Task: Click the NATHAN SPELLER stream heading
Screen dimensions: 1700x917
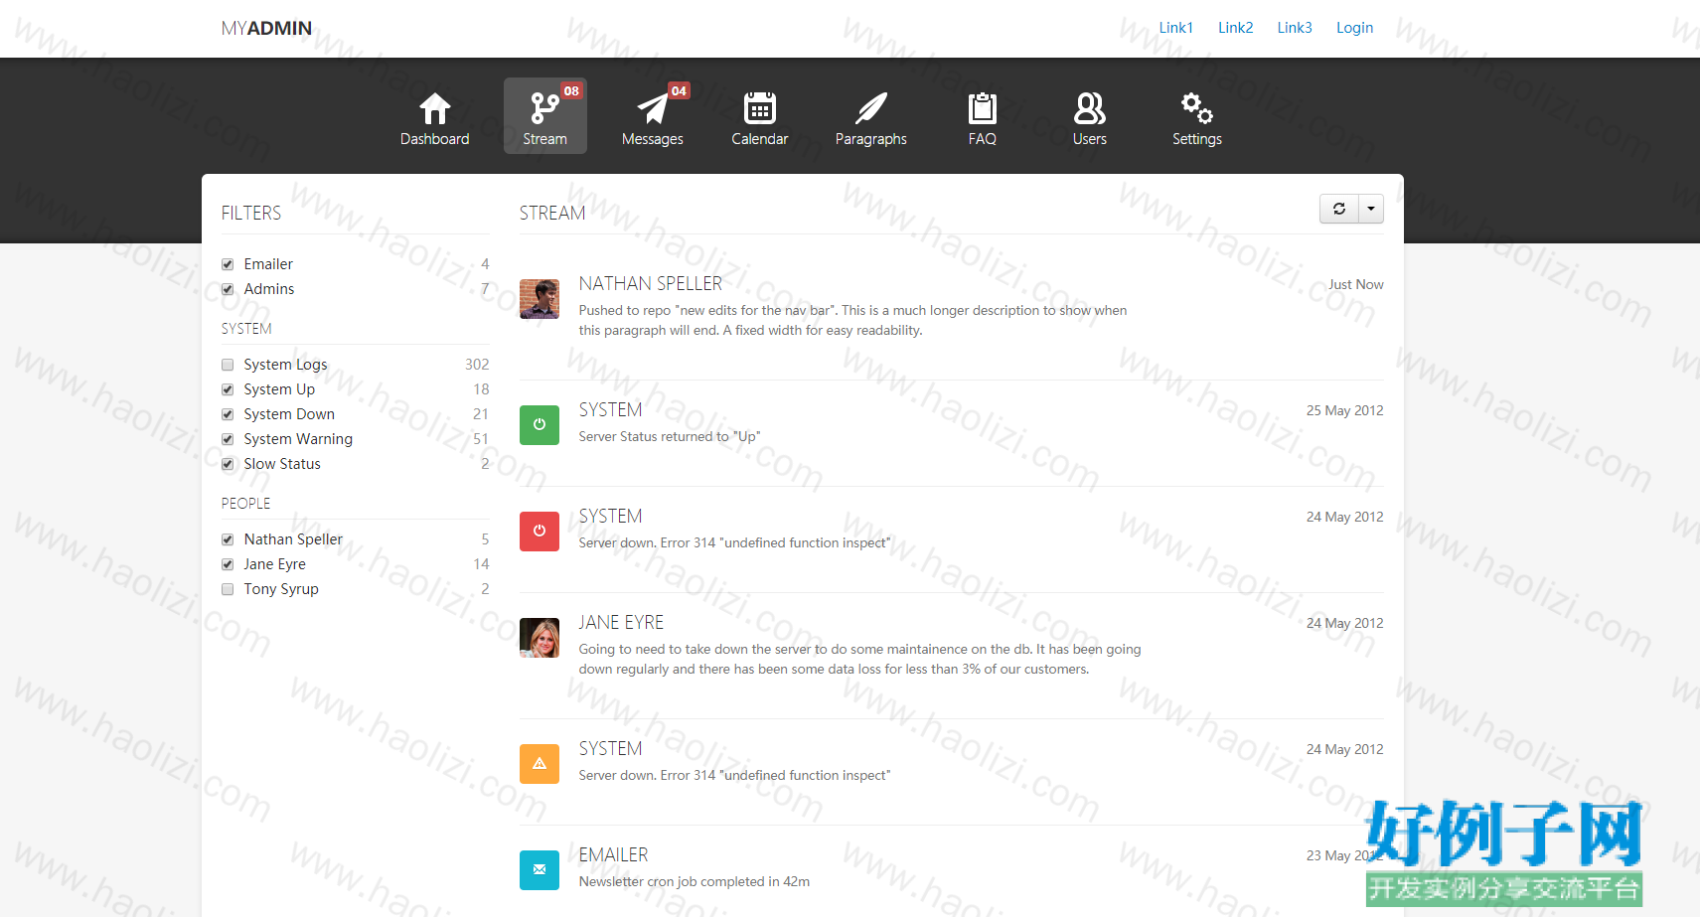Action: [x=651, y=284]
